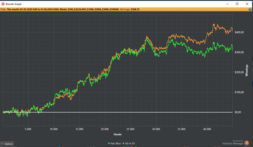Open the help icon in filter bar

coord(250,9)
